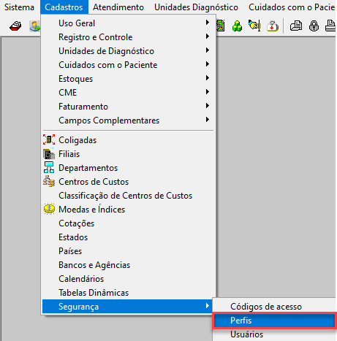337x341 pixels.
Task: Click the padlock toolbar icon
Action: [x=314, y=26]
